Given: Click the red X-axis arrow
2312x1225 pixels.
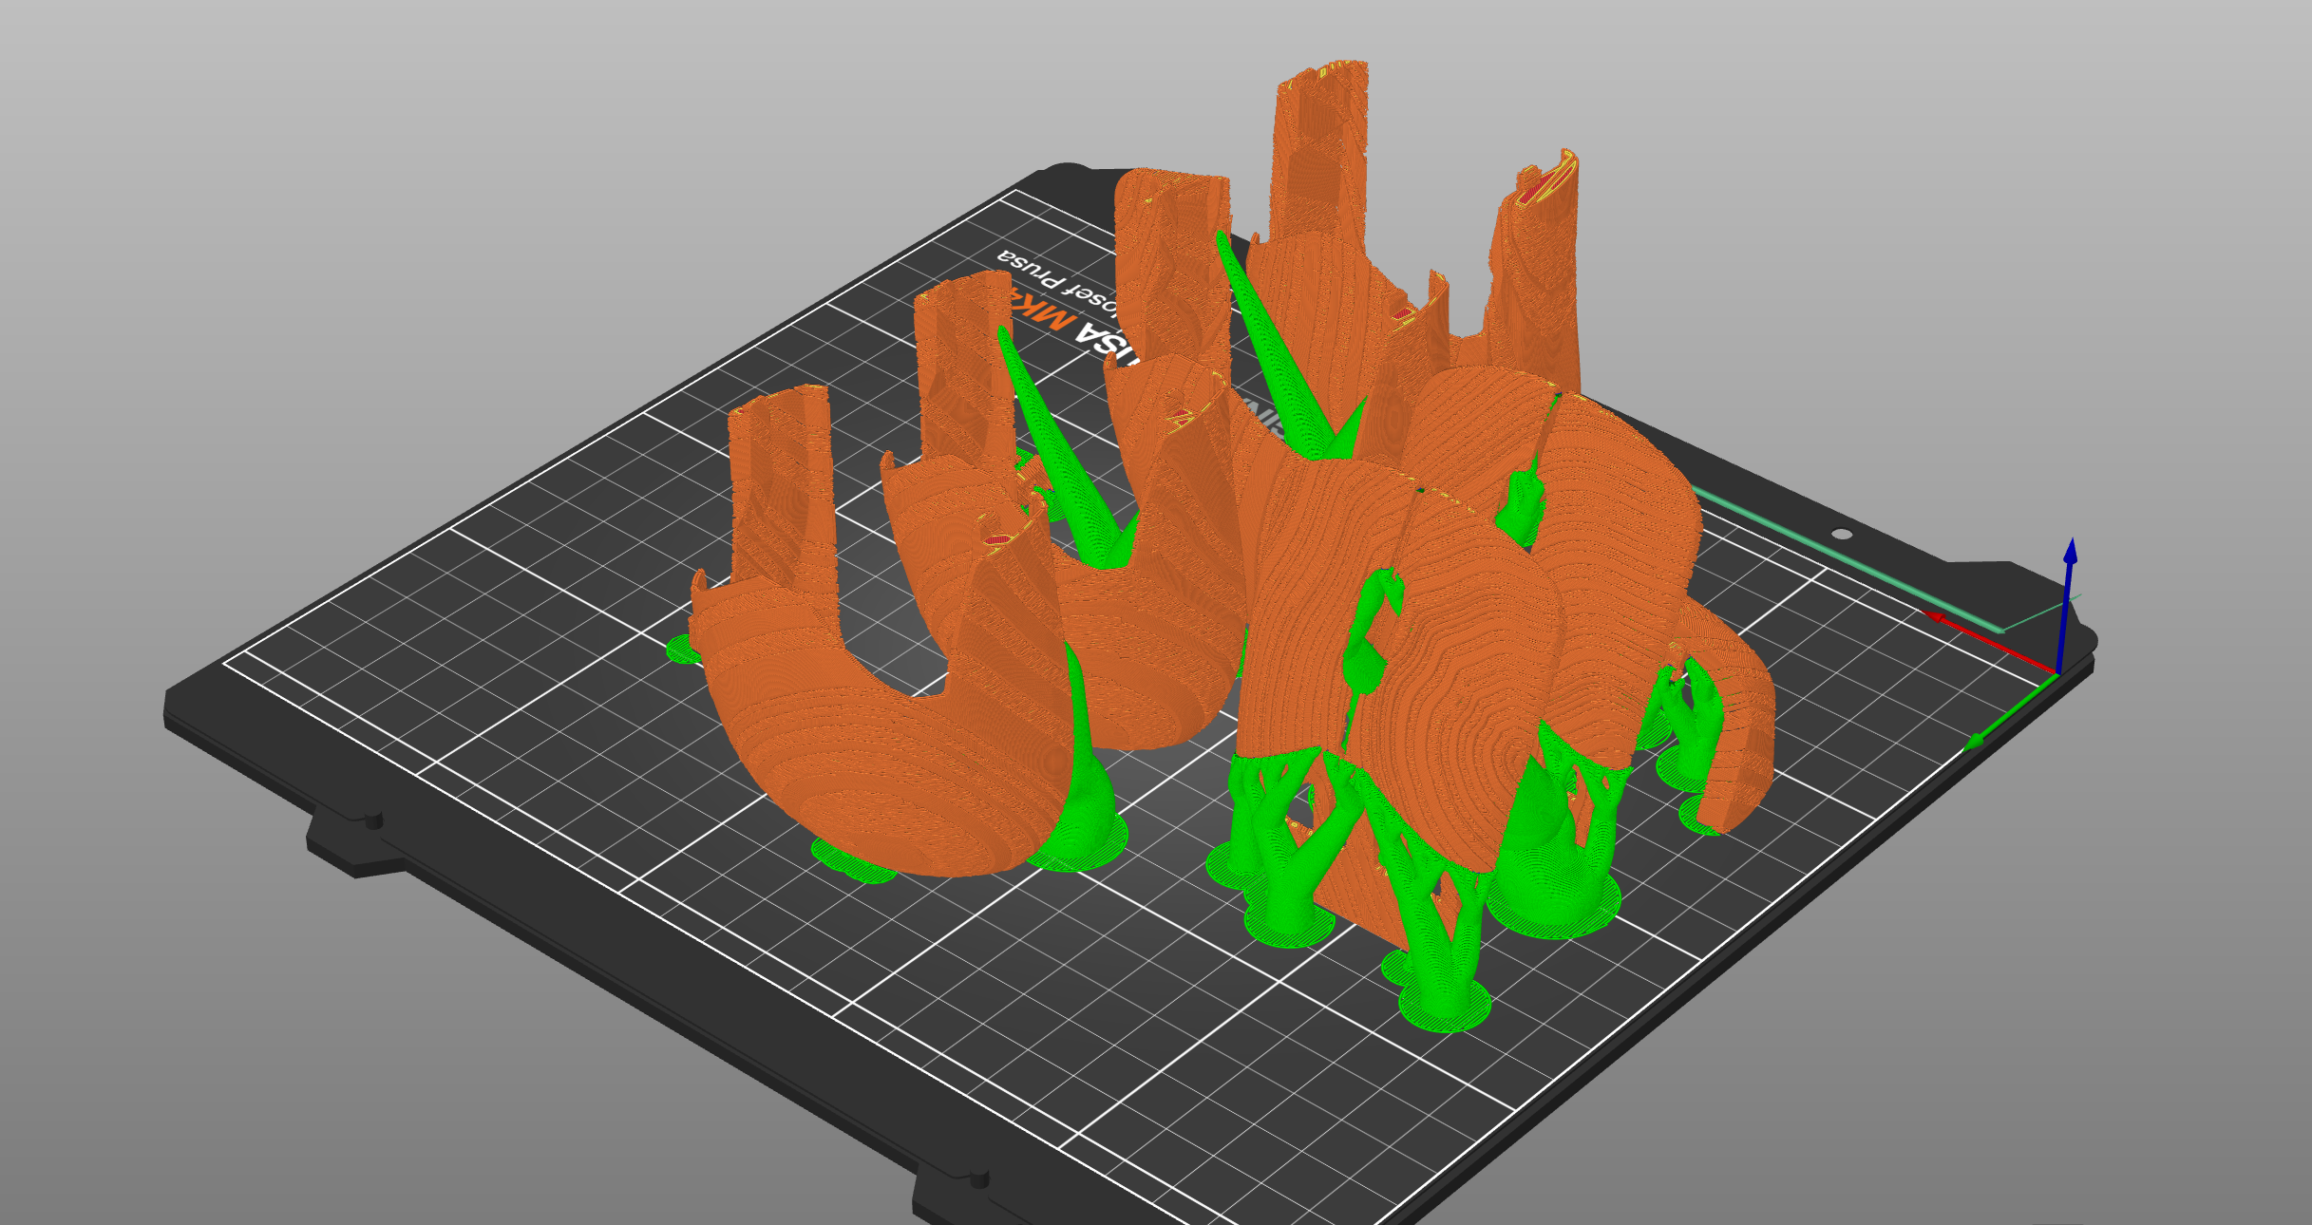Looking at the screenshot, I should point(1990,643).
